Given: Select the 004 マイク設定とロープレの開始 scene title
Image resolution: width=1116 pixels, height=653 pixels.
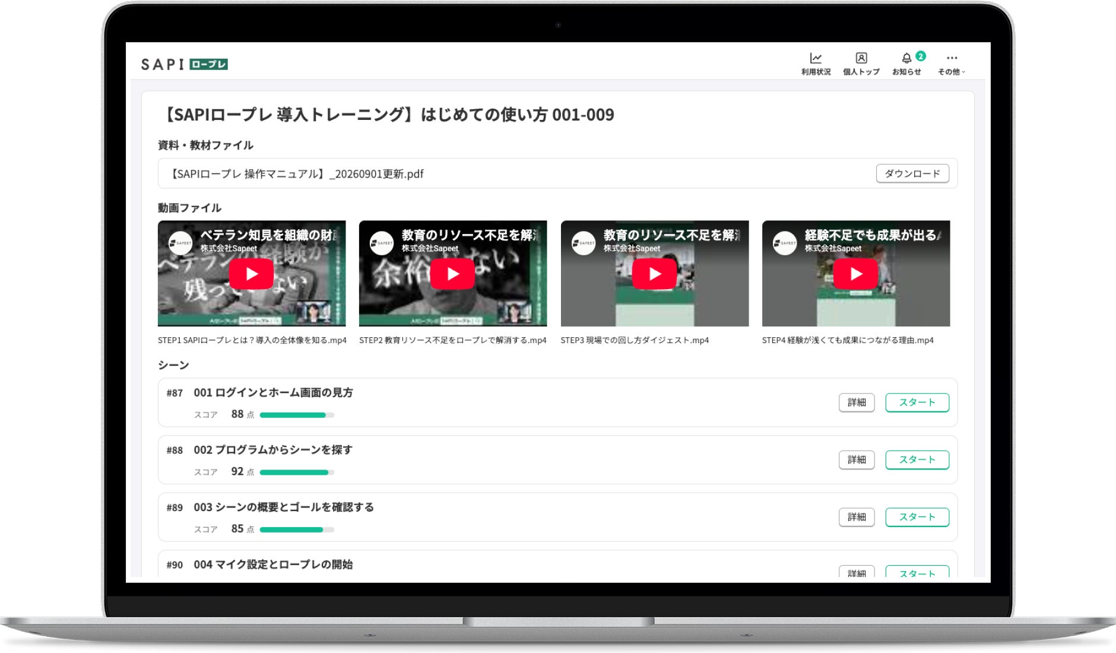Looking at the screenshot, I should (273, 565).
